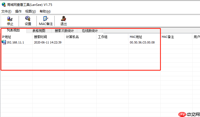Switch to the 表格视图 tab

point(39,31)
